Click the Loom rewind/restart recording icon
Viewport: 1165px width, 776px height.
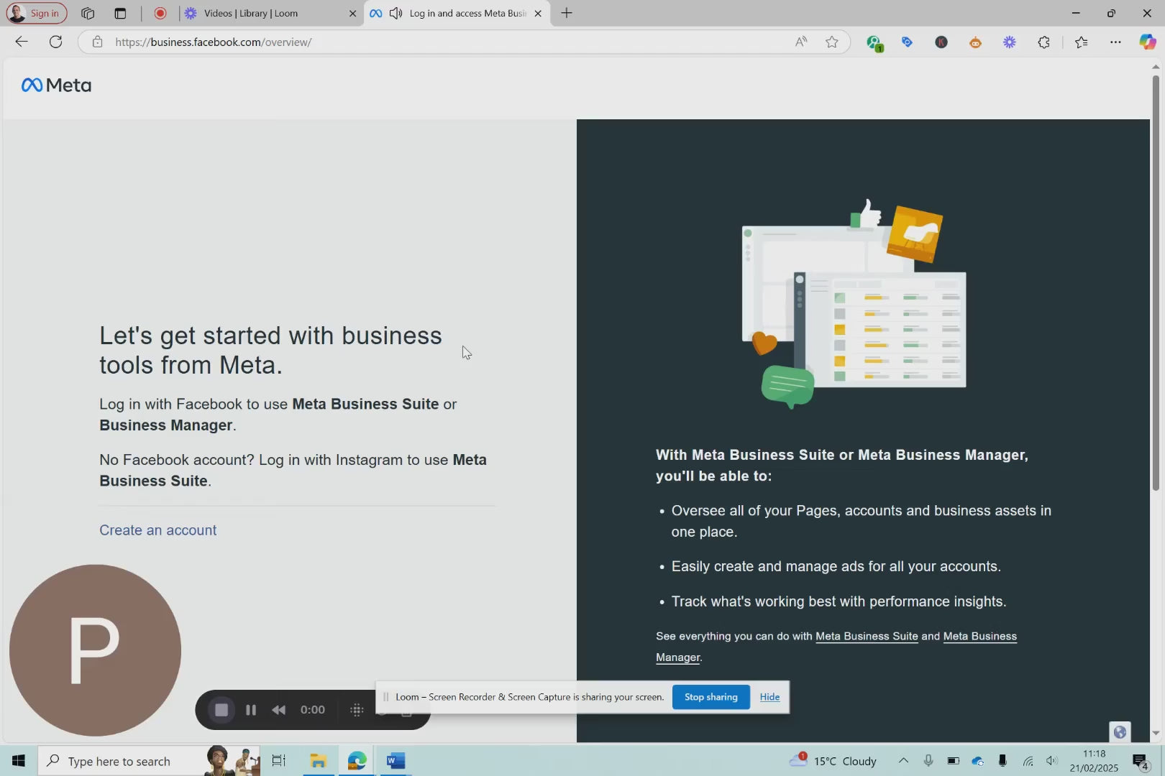coord(279,710)
